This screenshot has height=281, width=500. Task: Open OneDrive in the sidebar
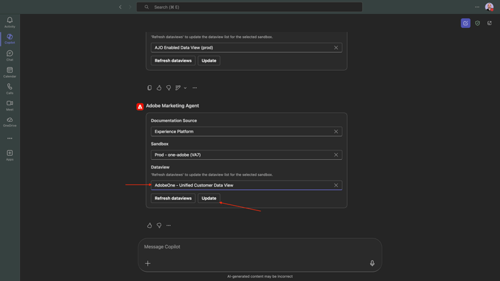[9, 122]
